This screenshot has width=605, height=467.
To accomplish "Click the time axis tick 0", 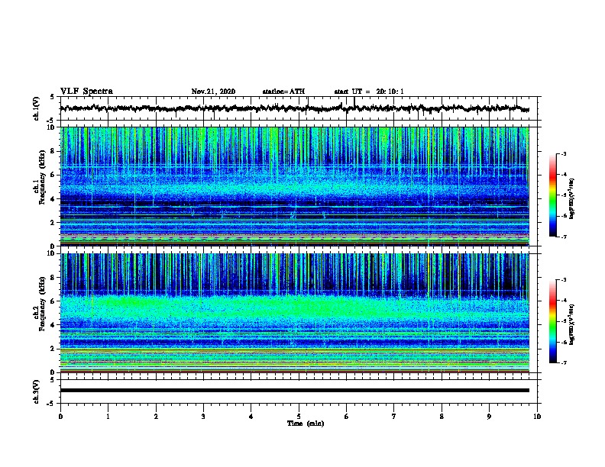I will click(60, 417).
